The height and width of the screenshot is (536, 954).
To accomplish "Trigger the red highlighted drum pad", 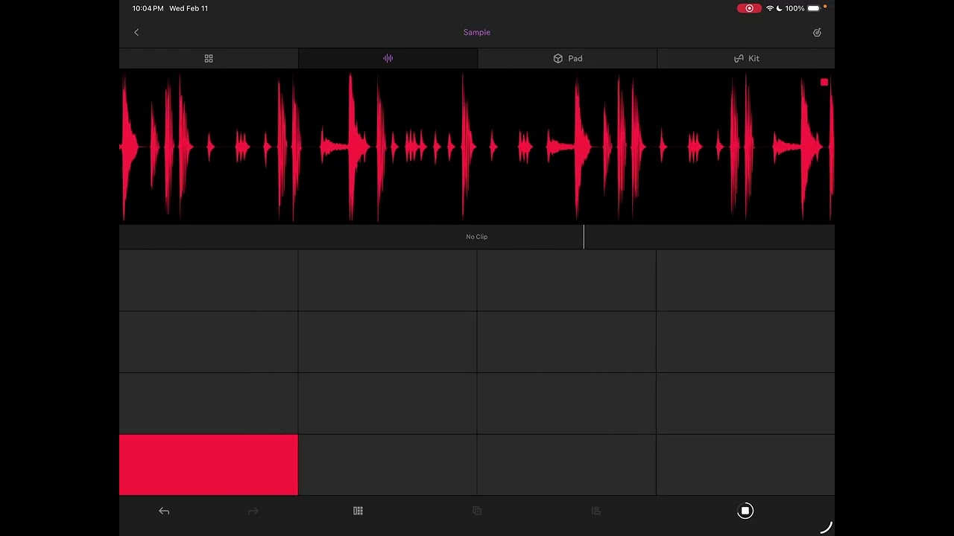I will [209, 465].
